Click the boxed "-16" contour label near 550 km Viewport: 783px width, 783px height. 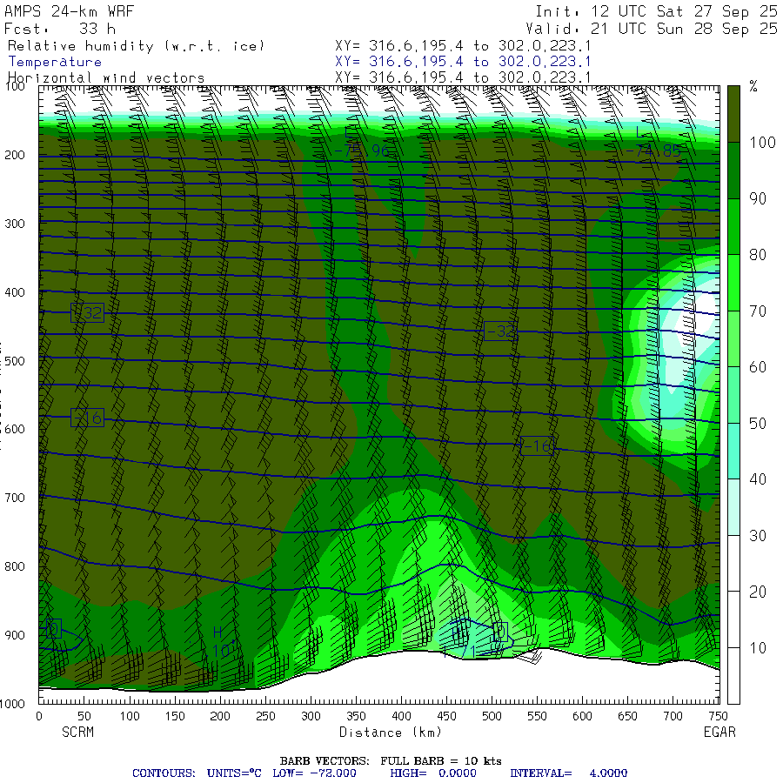point(537,445)
